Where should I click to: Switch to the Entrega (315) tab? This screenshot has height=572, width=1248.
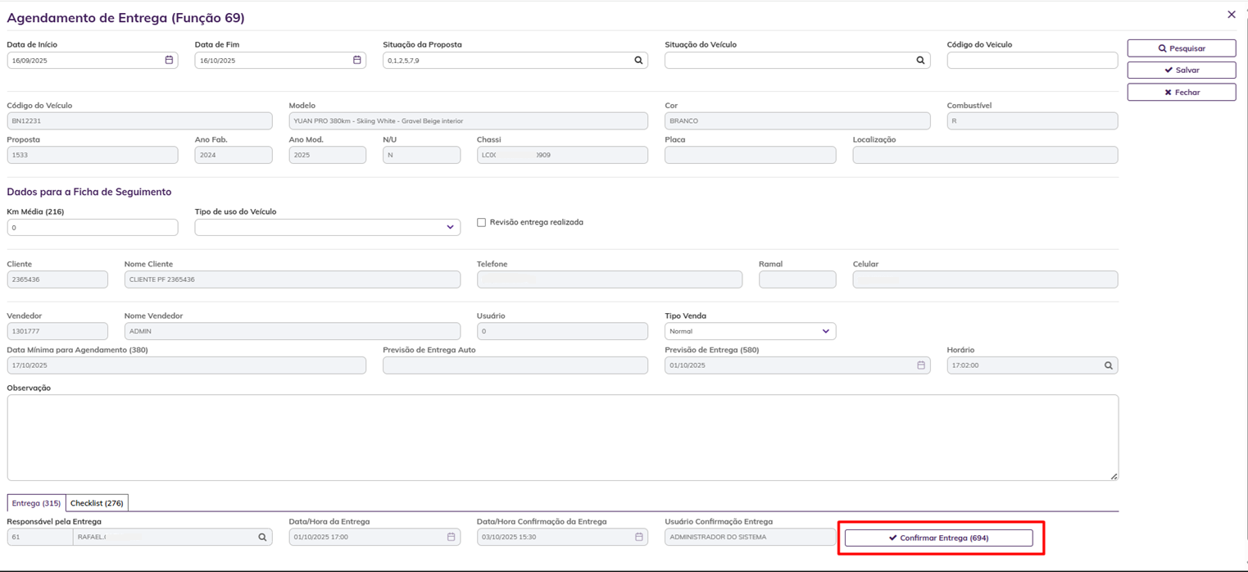[x=36, y=503]
